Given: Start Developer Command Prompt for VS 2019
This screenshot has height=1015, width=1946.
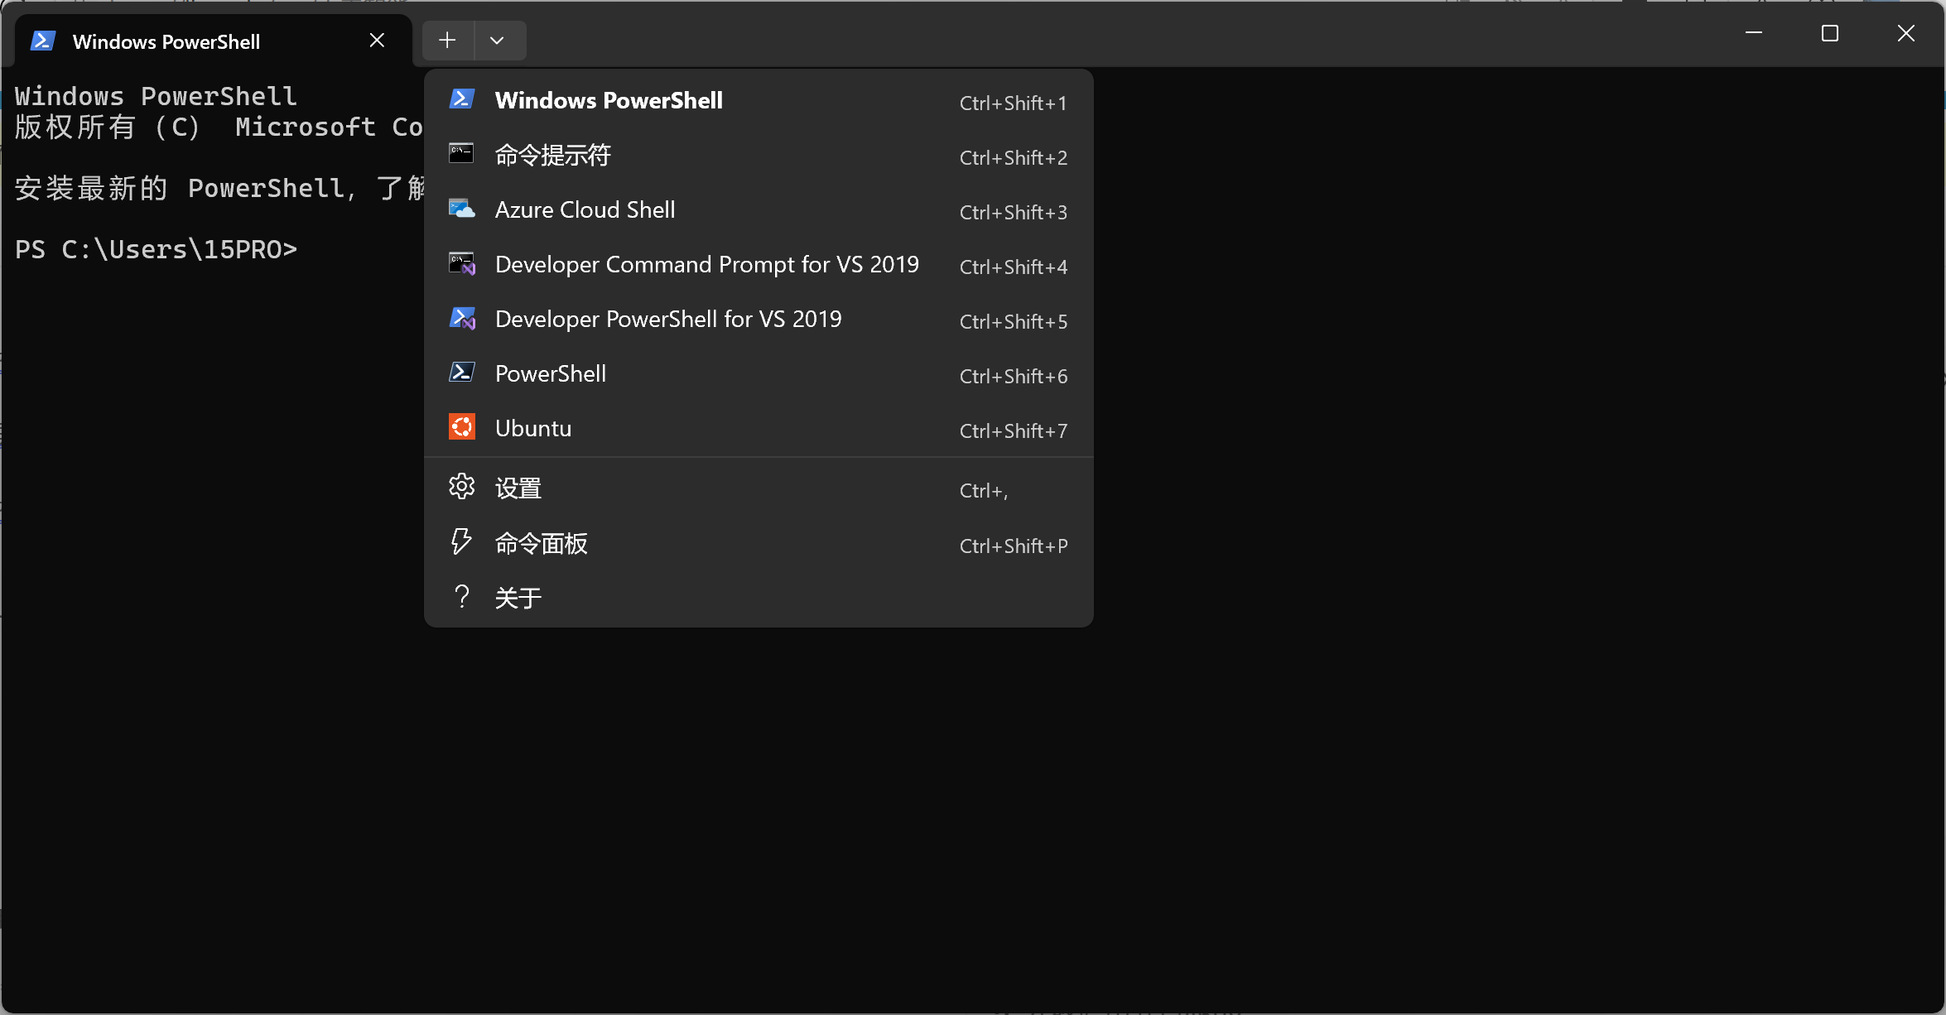Looking at the screenshot, I should click(759, 264).
